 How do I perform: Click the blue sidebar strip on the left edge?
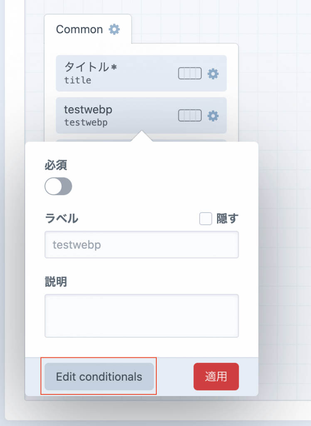[x=2, y=208]
